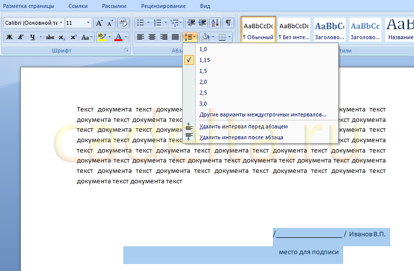414x271 pixels.
Task: Toggle Bold (Ж) formatting
Action: (x=9, y=37)
